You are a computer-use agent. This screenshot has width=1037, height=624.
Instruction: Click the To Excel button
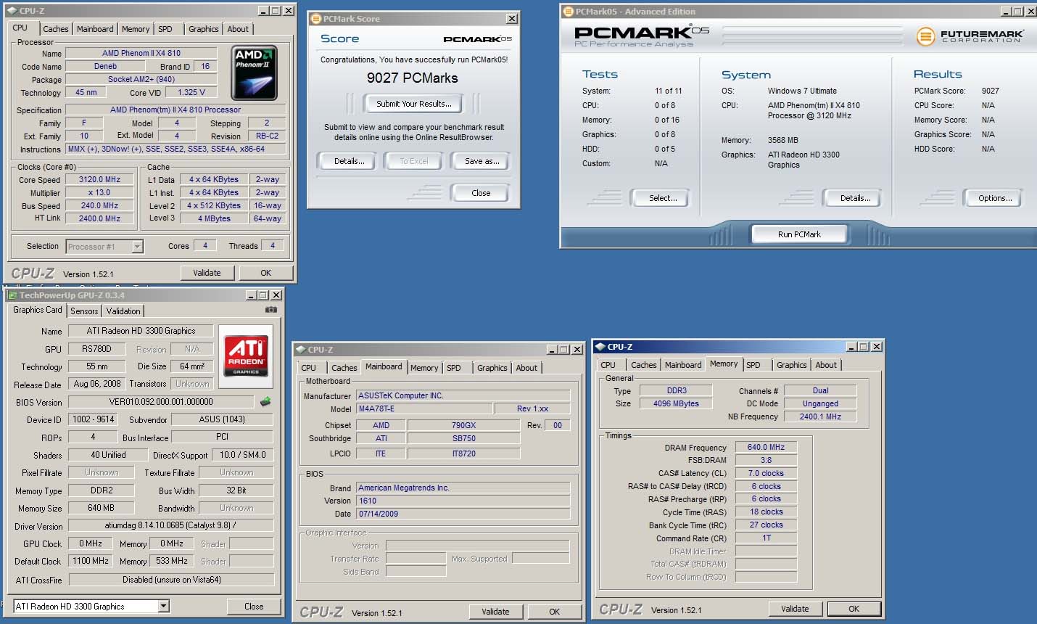(x=414, y=161)
